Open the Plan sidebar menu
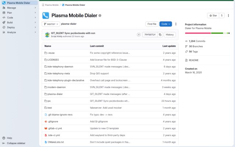235x147 pixels. [x=19, y=13]
